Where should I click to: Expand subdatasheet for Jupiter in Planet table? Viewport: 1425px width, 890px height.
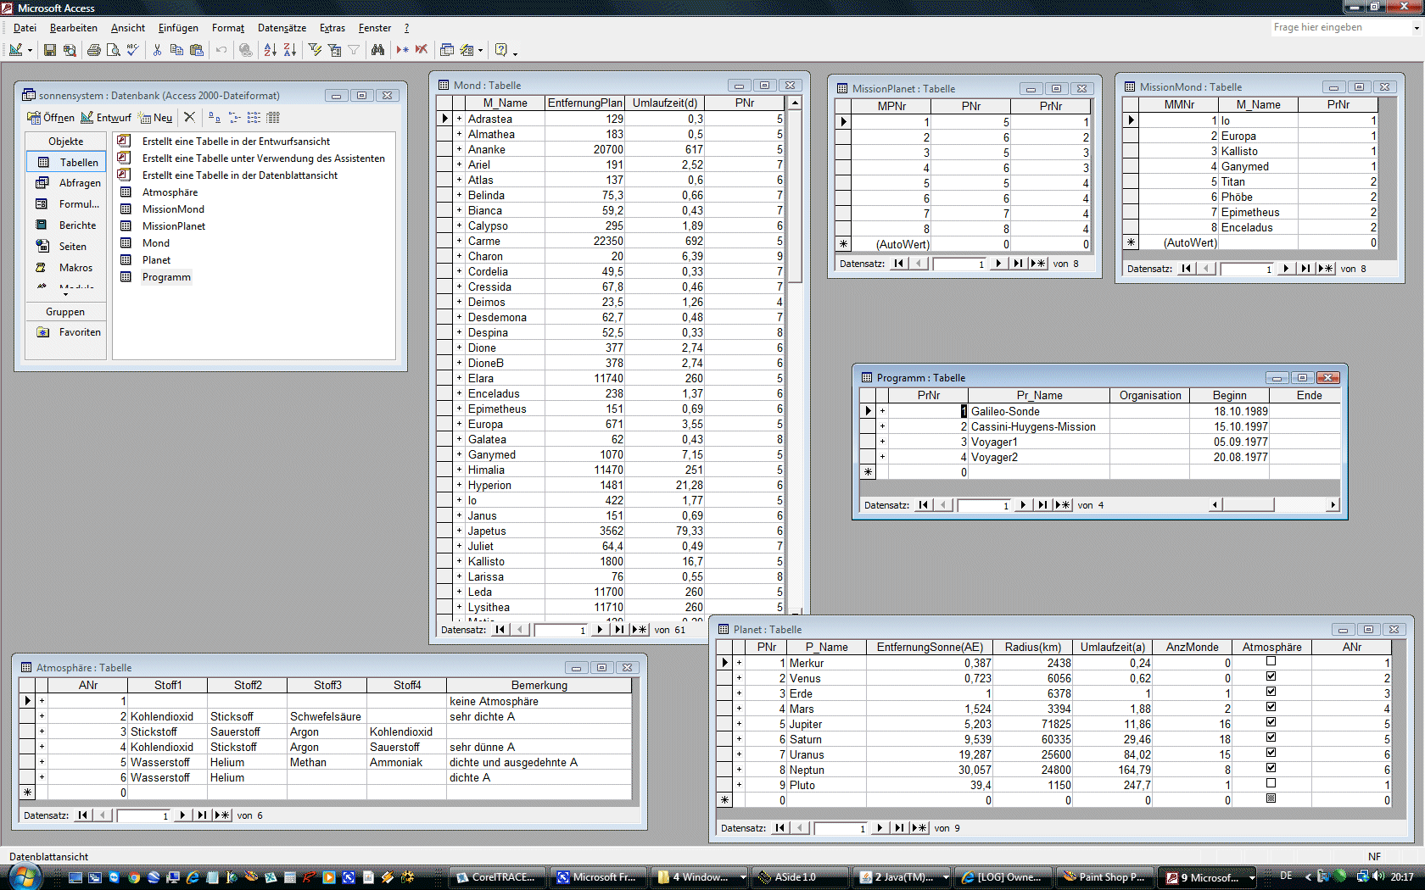click(739, 725)
